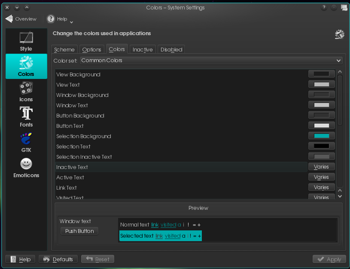Select the Link Text row
The width and height of the screenshot is (350, 269).
coord(181,187)
